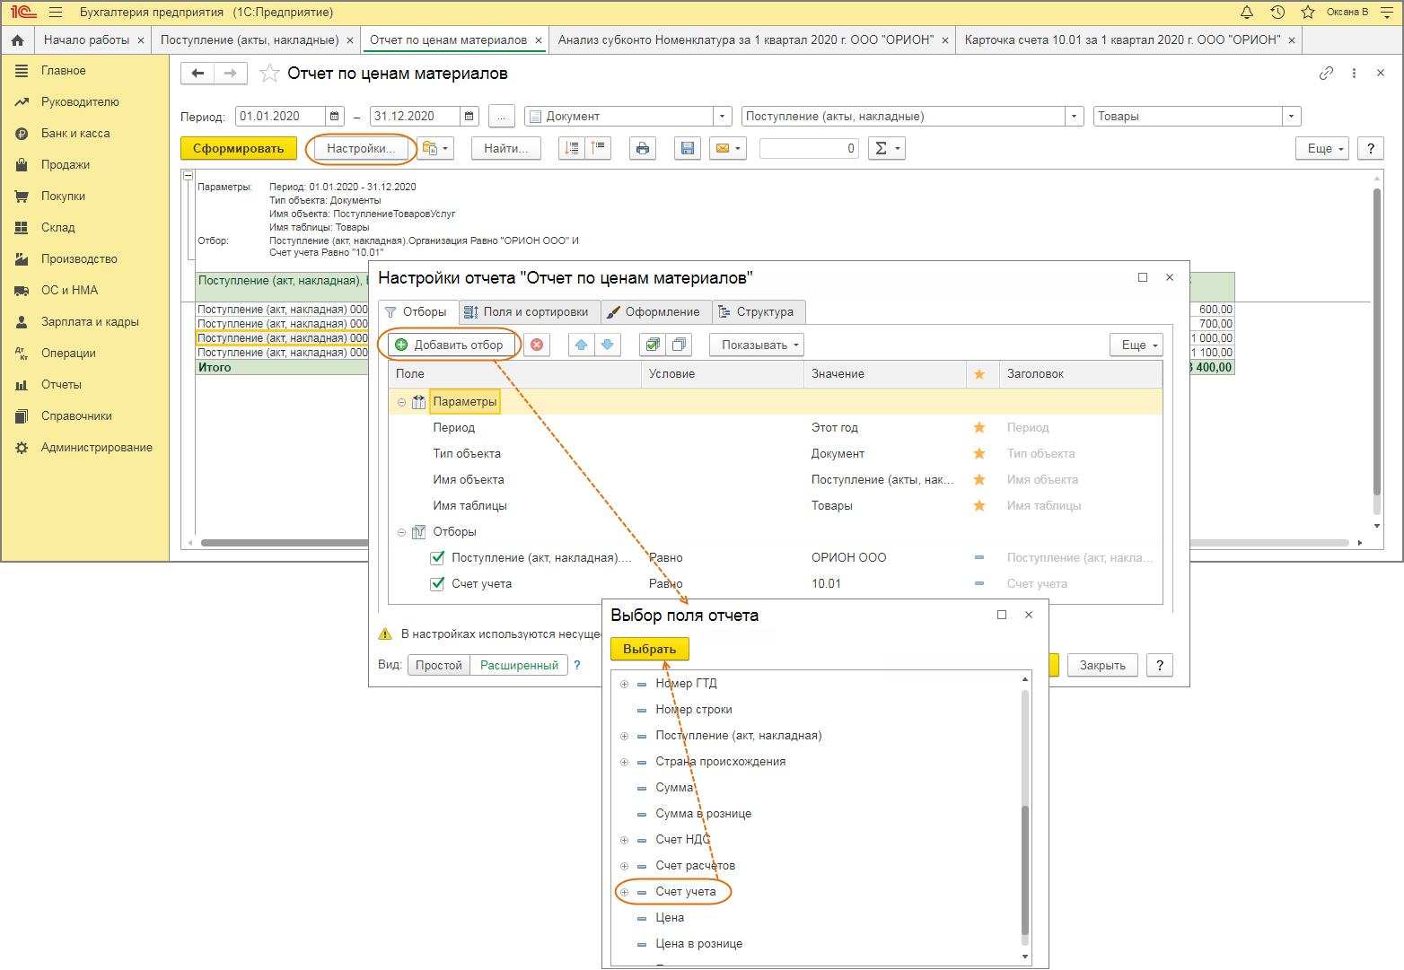Open the service settings icon beside Оксана В
The height and width of the screenshot is (970, 1404).
tap(1387, 13)
